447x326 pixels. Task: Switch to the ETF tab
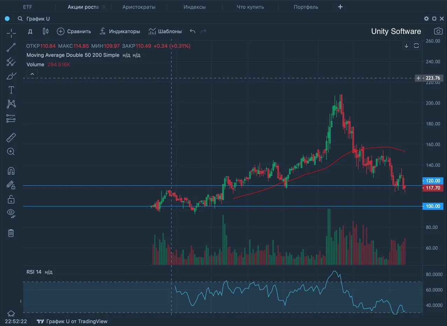[28, 7]
